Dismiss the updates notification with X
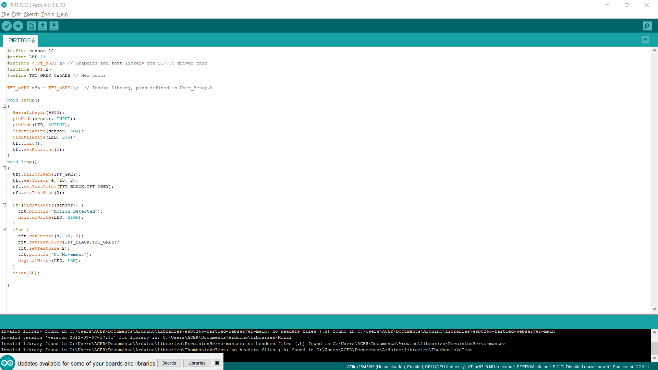Screen dimensions: 658x370 click(x=217, y=363)
